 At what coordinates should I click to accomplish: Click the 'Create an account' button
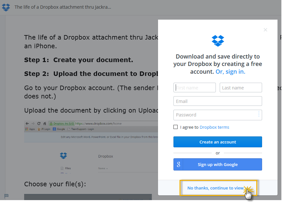tap(218, 142)
